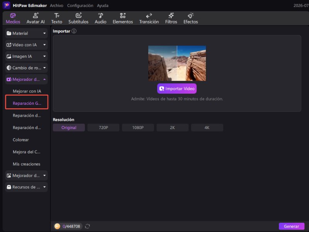Screen dimensions: 309x232
Task: Open the Ayuda menu
Action: coord(103,5)
